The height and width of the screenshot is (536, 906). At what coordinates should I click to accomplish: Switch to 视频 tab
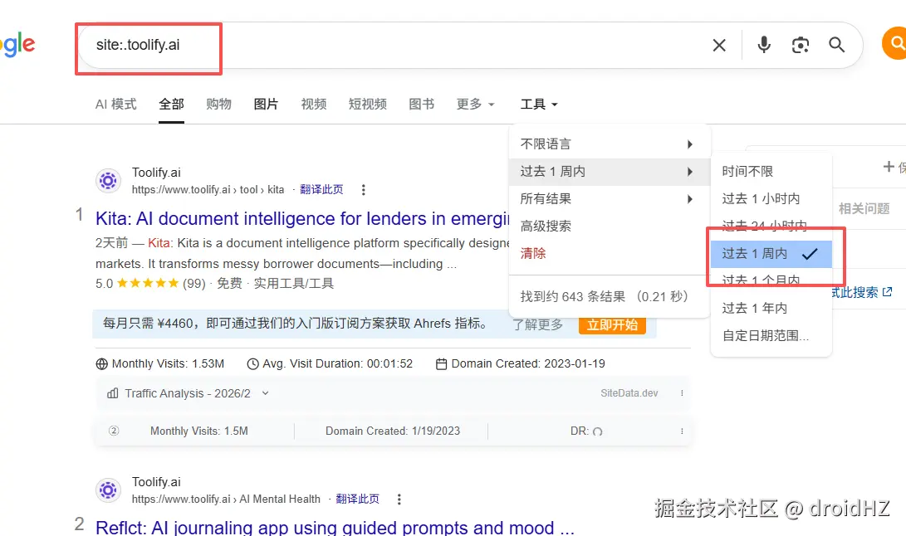coord(314,104)
